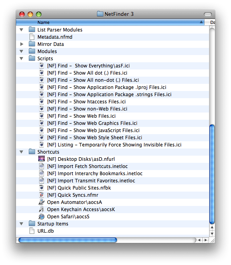Image resolution: width=231 pixels, height=265 pixels.
Task: Expand the Mirror Data folder
Action: pyautogui.click(x=22, y=44)
